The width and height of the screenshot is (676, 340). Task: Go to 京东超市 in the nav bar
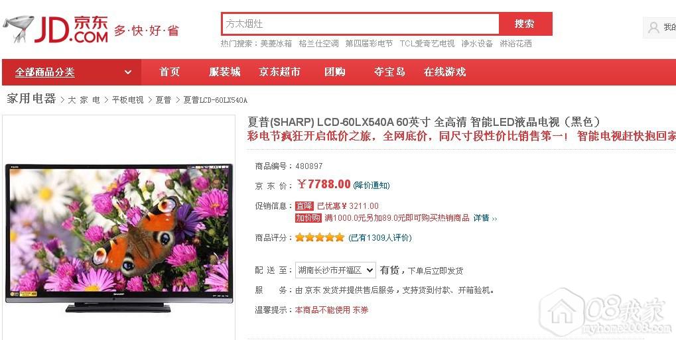pos(279,72)
